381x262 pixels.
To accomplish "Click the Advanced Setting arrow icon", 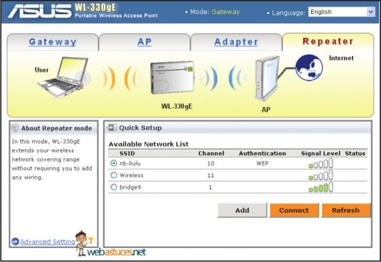I will [x=15, y=242].
